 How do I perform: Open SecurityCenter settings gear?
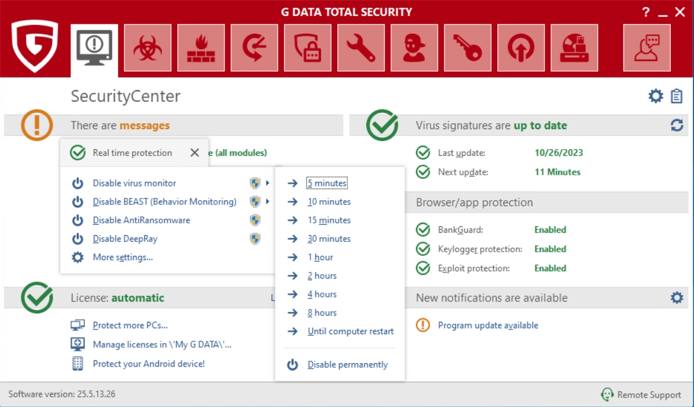coord(655,96)
